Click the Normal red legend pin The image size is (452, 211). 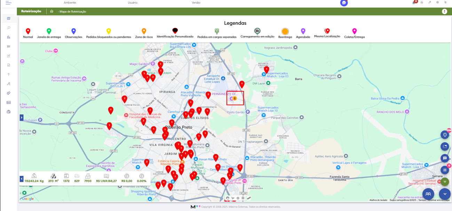point(28,31)
